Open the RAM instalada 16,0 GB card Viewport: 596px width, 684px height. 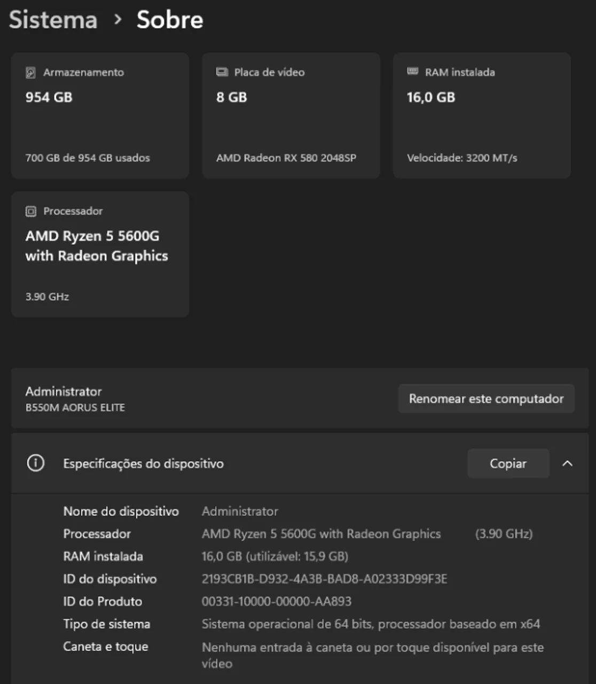(x=482, y=115)
